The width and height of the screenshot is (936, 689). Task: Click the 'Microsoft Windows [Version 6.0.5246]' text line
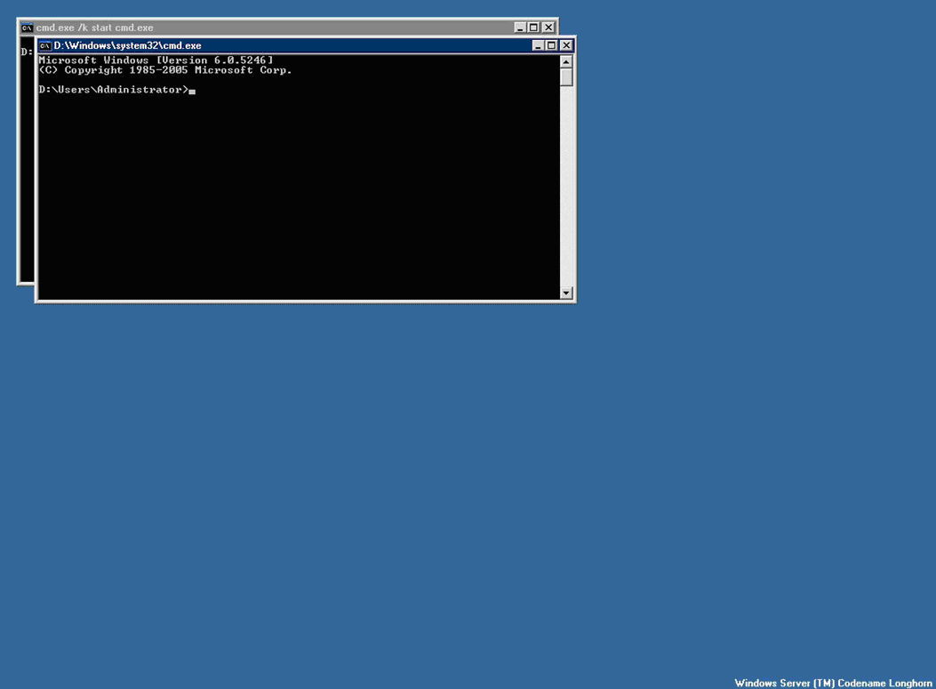tap(156, 60)
